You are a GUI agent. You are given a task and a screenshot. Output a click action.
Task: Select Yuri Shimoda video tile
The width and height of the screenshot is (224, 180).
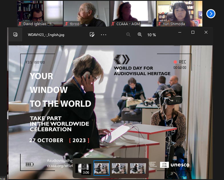179,14
